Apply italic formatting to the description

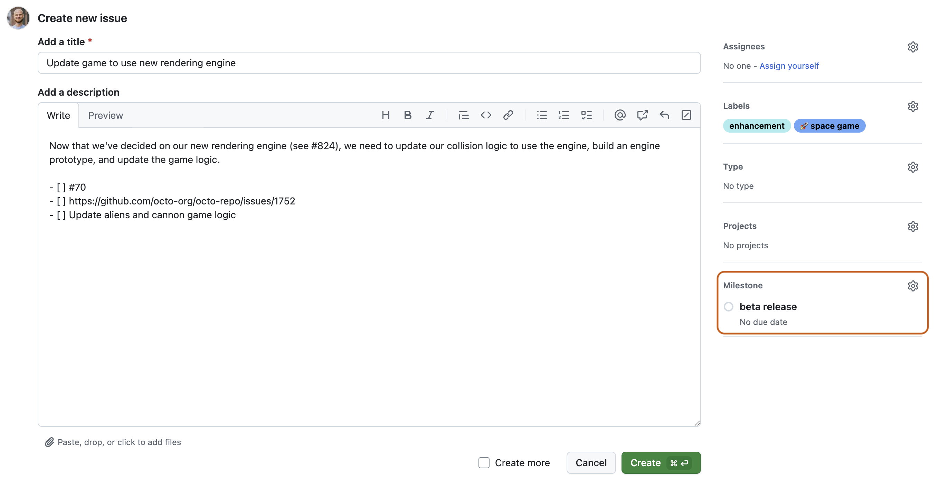430,115
